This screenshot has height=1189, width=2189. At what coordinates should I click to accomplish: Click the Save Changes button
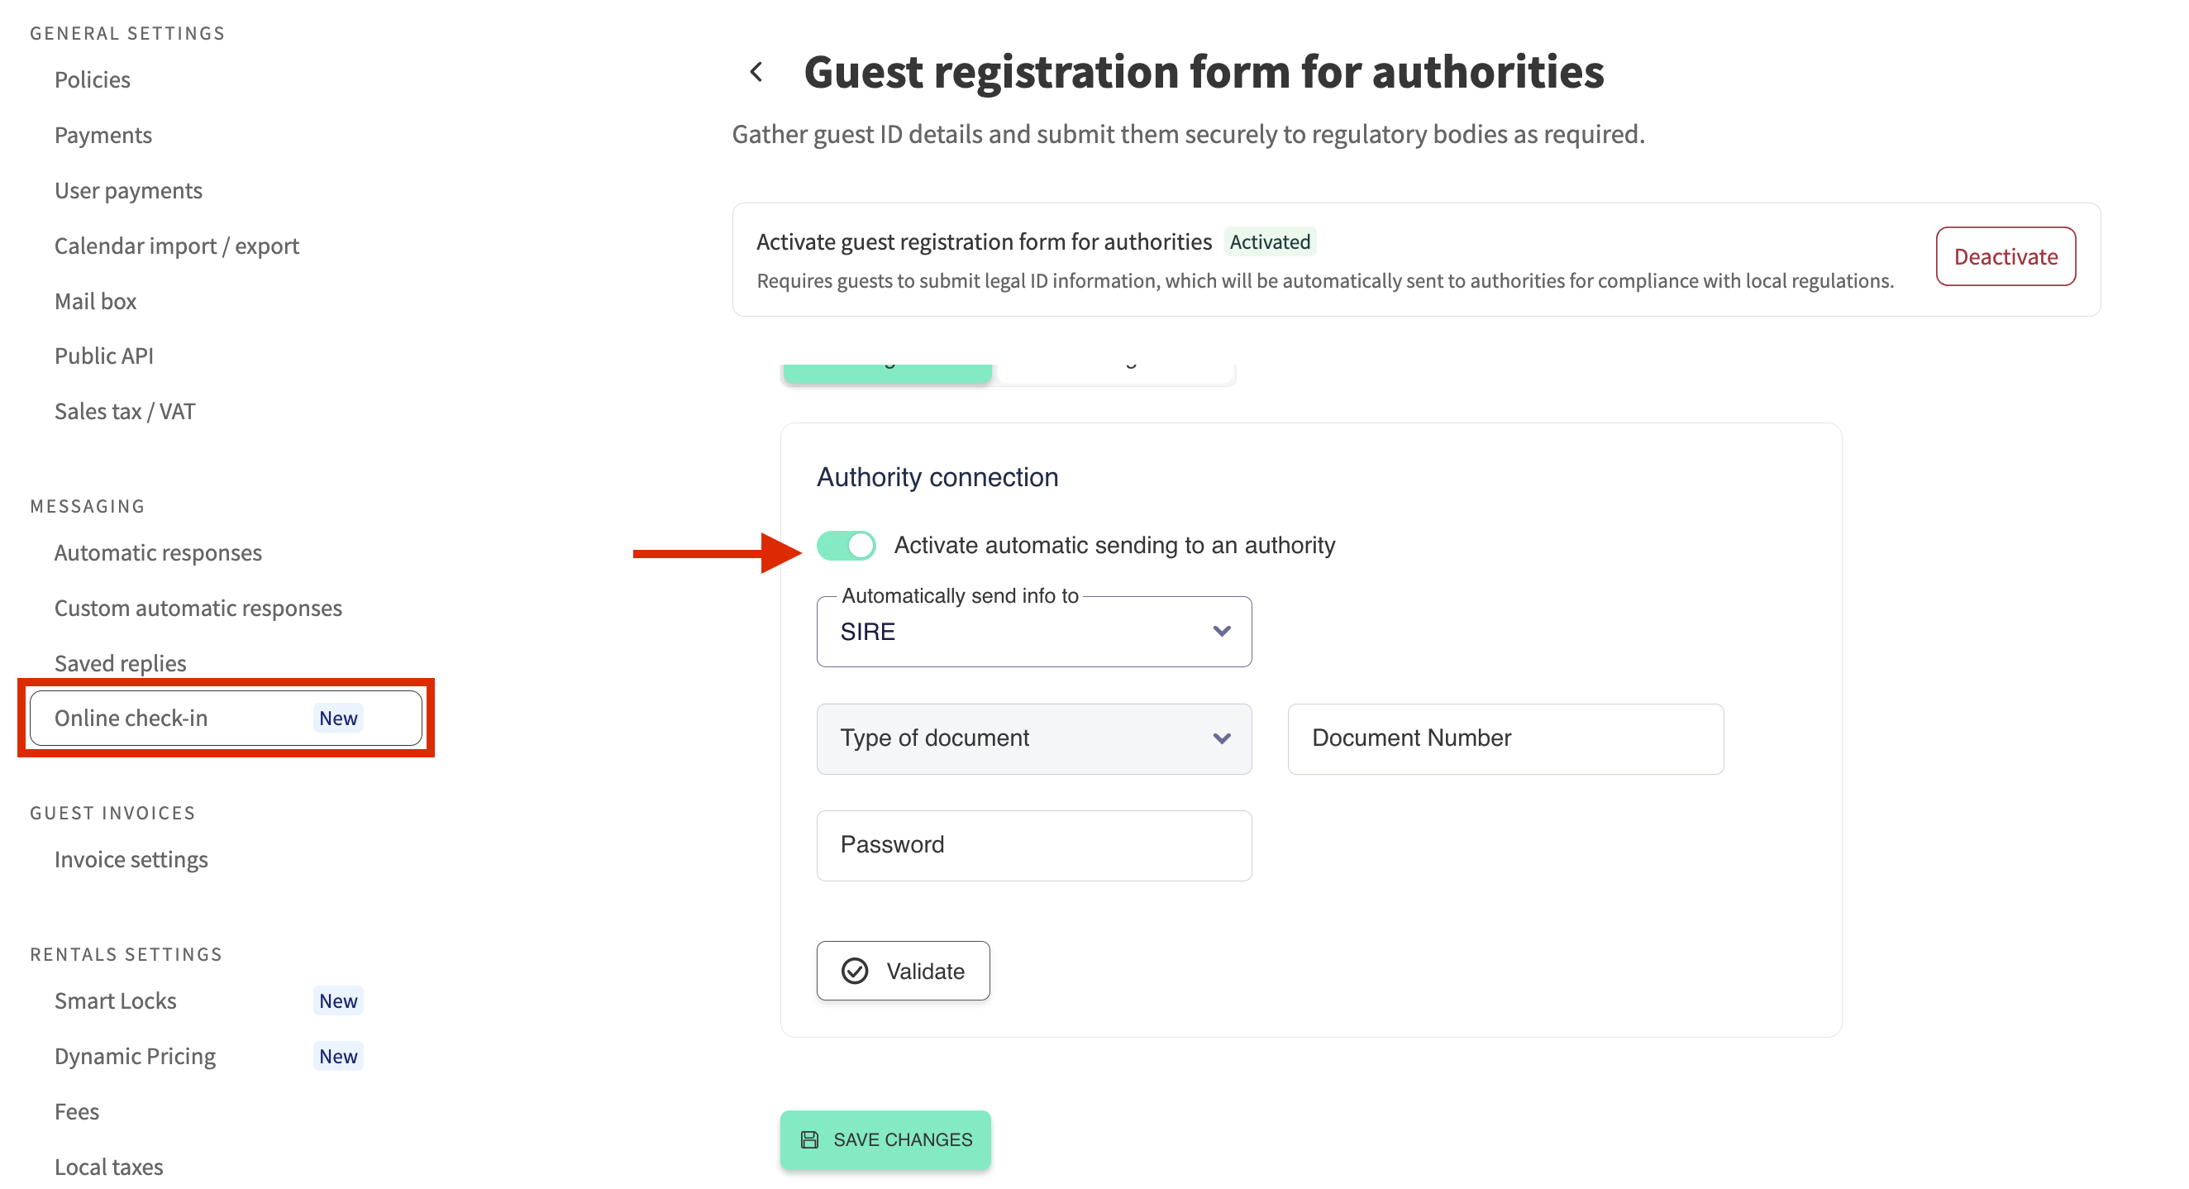coord(885,1139)
